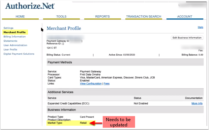Open the HOME tab
This screenshot has height=130, width=209.
tap(20, 17)
